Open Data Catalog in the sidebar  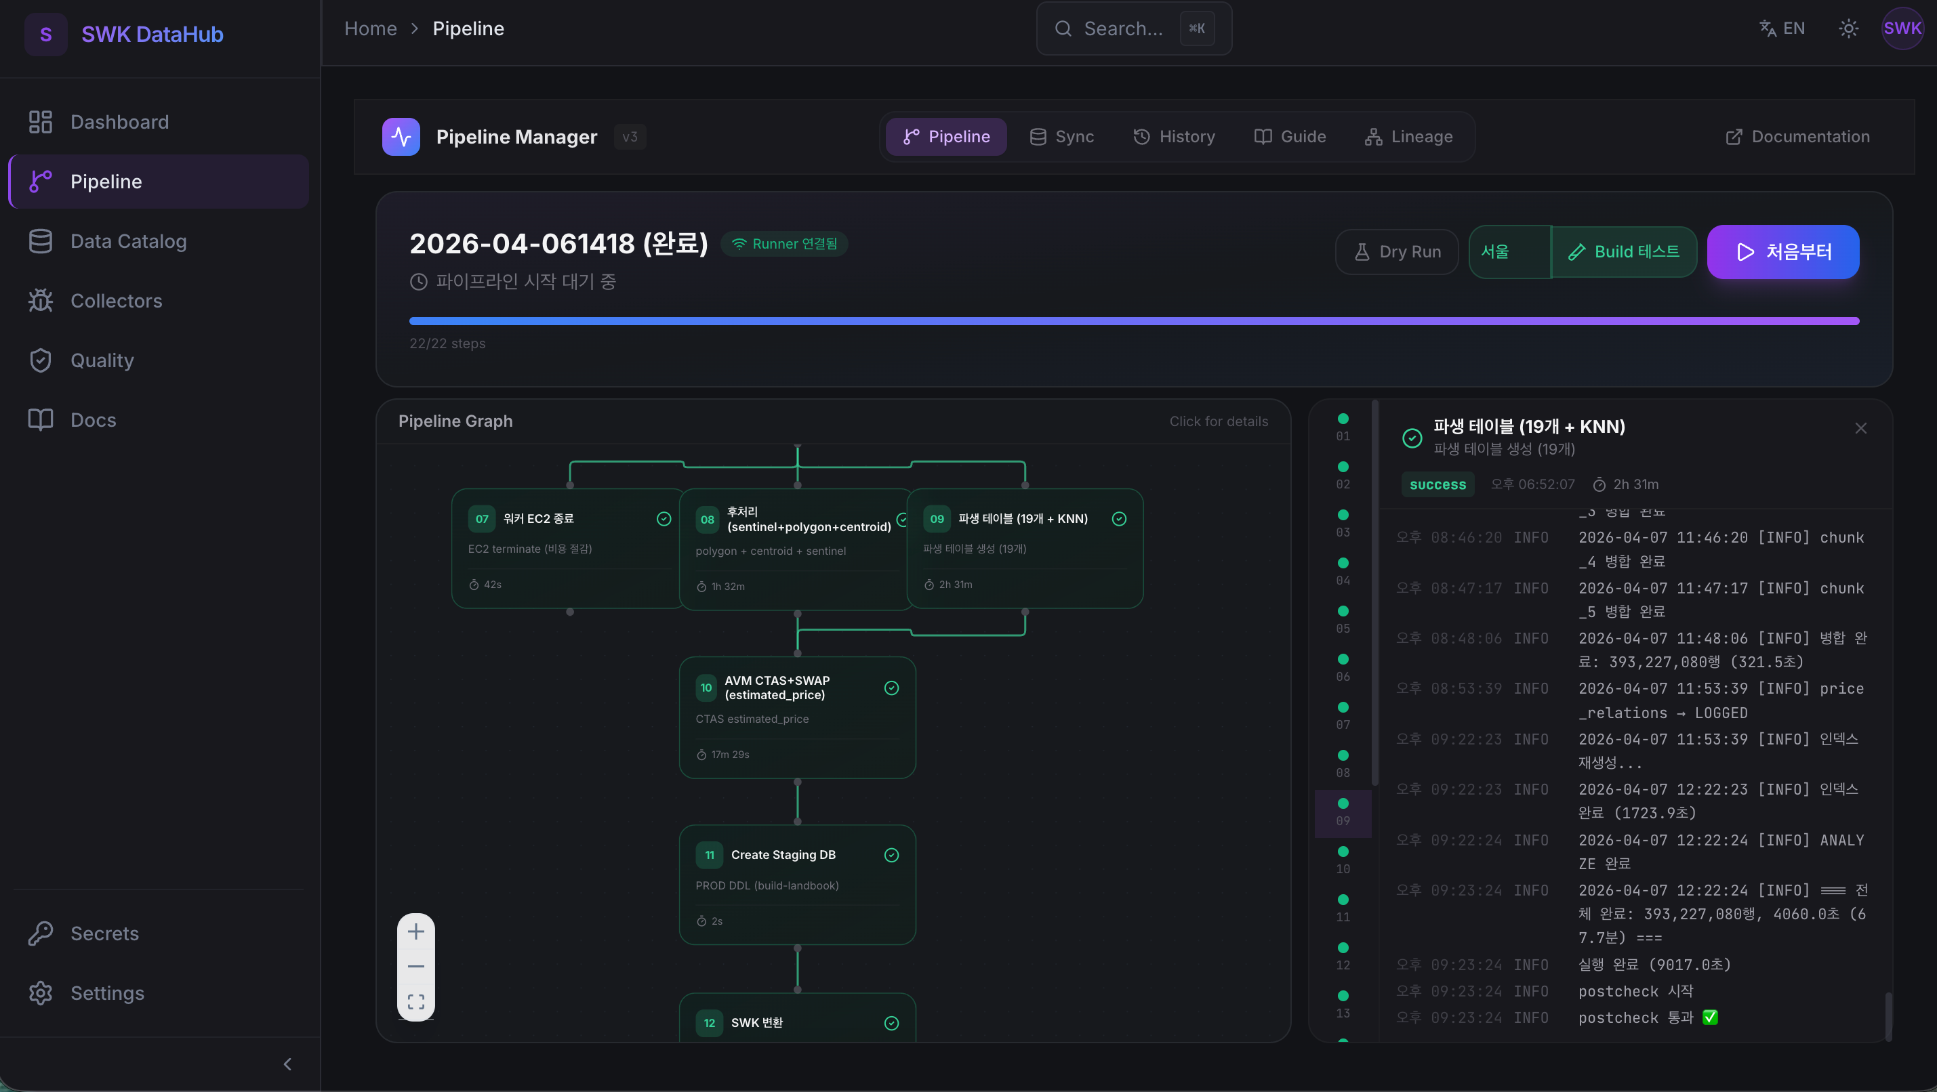[159, 241]
